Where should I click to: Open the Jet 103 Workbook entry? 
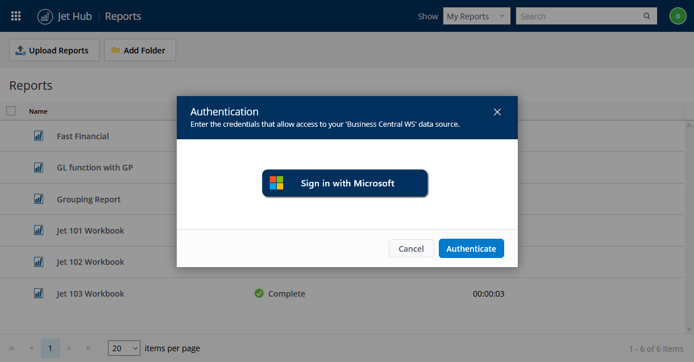pyautogui.click(x=90, y=294)
